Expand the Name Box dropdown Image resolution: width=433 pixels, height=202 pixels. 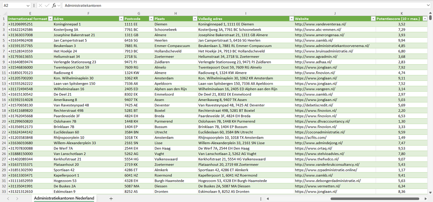click(28, 5)
